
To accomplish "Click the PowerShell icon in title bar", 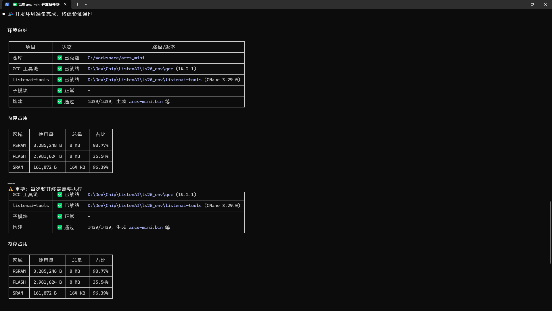I will click(7, 4).
